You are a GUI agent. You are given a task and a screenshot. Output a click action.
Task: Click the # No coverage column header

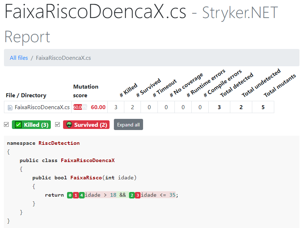coord(186,85)
